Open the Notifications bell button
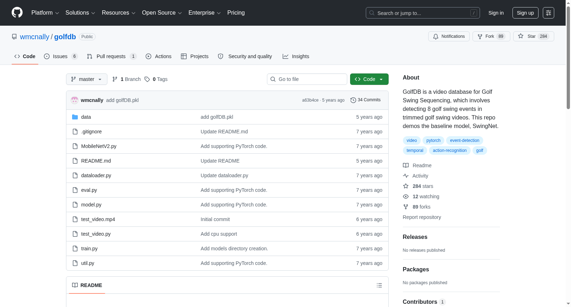 pyautogui.click(x=449, y=36)
